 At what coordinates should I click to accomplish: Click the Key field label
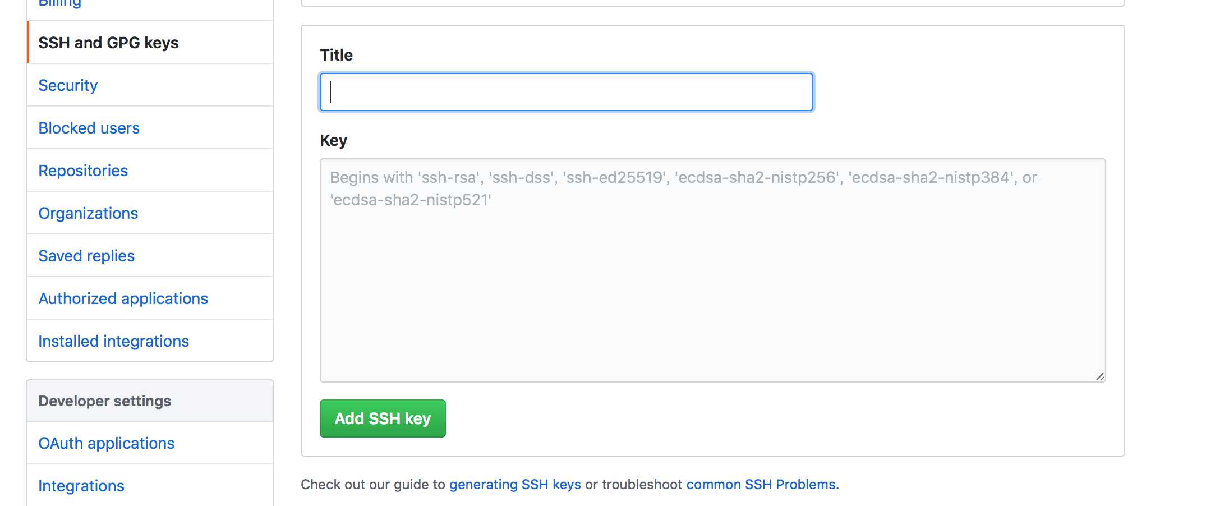tap(333, 140)
